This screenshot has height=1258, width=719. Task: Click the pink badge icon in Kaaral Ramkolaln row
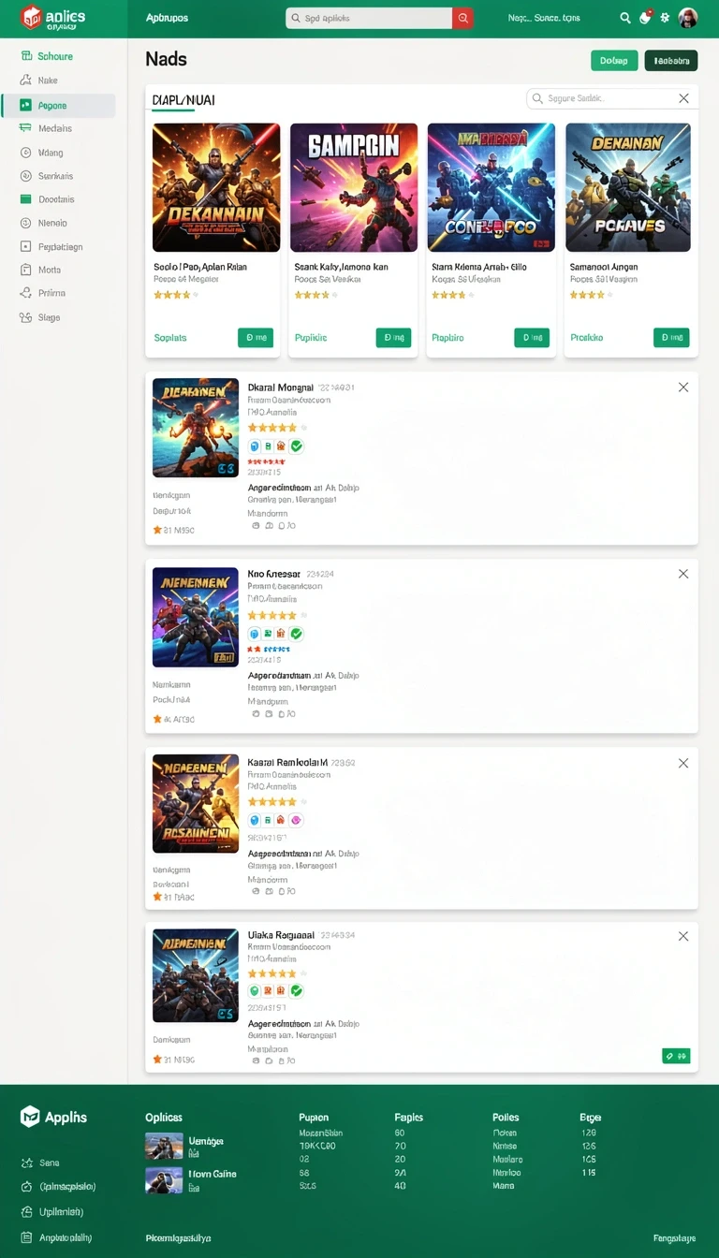(x=297, y=820)
